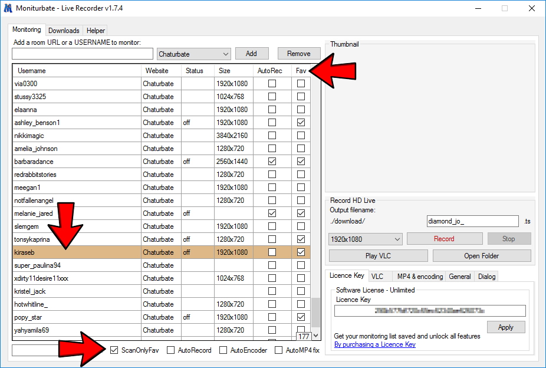Click the Remove button
The width and height of the screenshot is (546, 368).
click(299, 54)
